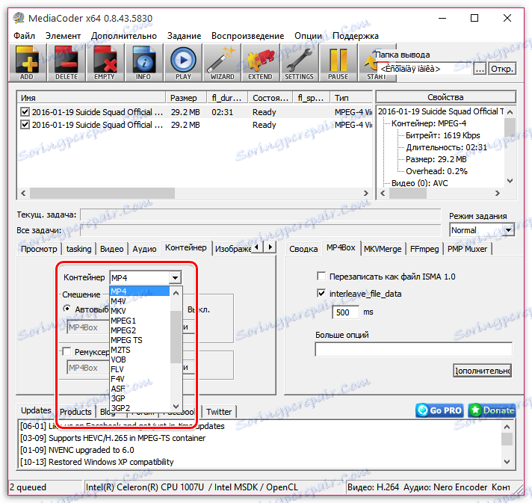The image size is (532, 503).
Task: Click the EMPTY list toolbar icon
Action: [105, 63]
